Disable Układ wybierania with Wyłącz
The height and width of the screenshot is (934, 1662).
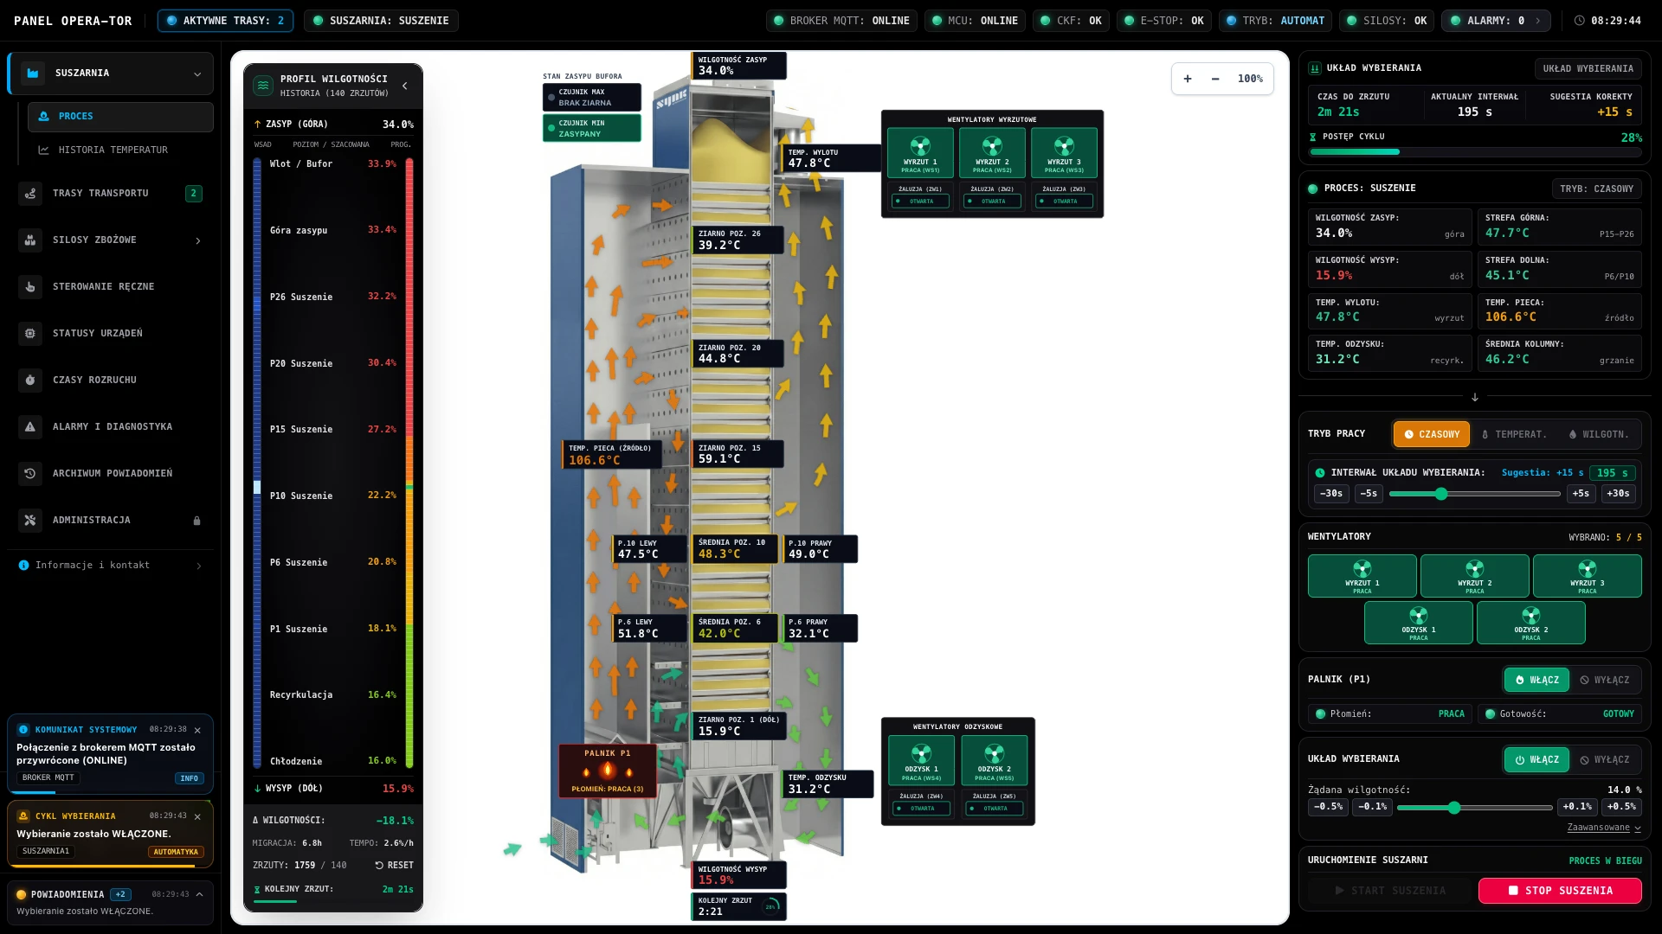click(x=1604, y=759)
